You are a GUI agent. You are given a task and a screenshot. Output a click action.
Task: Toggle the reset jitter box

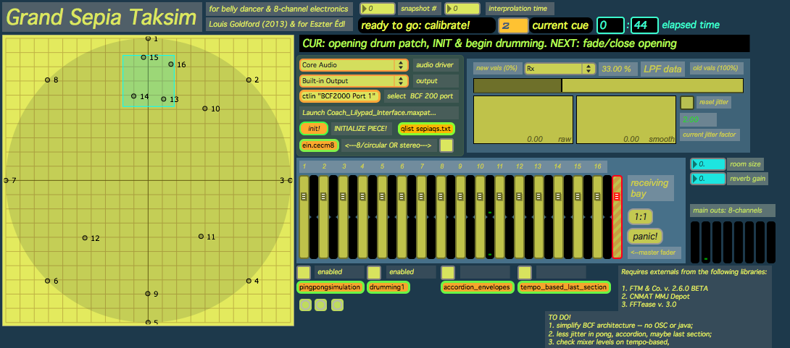[x=686, y=103]
